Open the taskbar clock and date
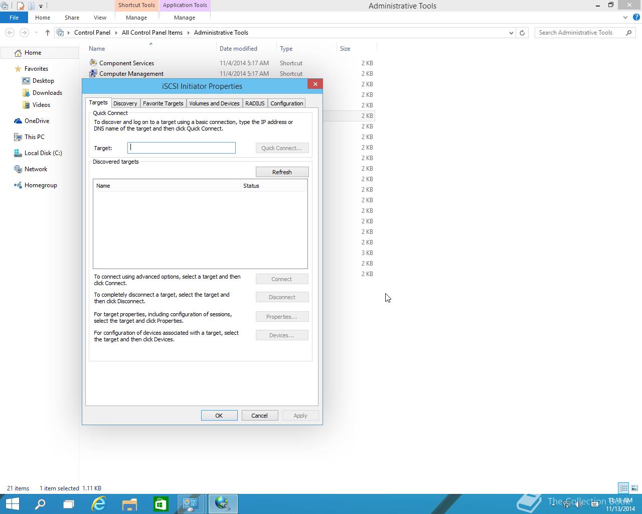Viewport: 642px width, 514px height. pos(620,504)
